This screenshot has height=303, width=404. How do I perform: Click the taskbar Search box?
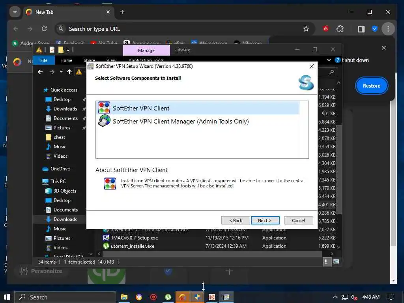[65, 297]
